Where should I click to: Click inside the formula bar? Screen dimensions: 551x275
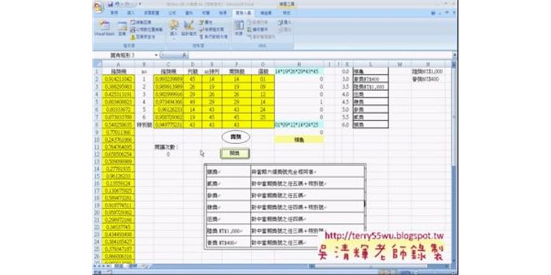[306, 56]
